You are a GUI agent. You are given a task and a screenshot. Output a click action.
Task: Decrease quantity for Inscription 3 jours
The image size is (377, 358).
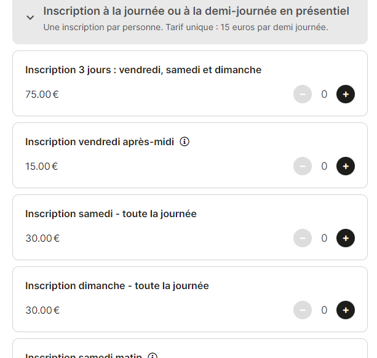tap(303, 94)
